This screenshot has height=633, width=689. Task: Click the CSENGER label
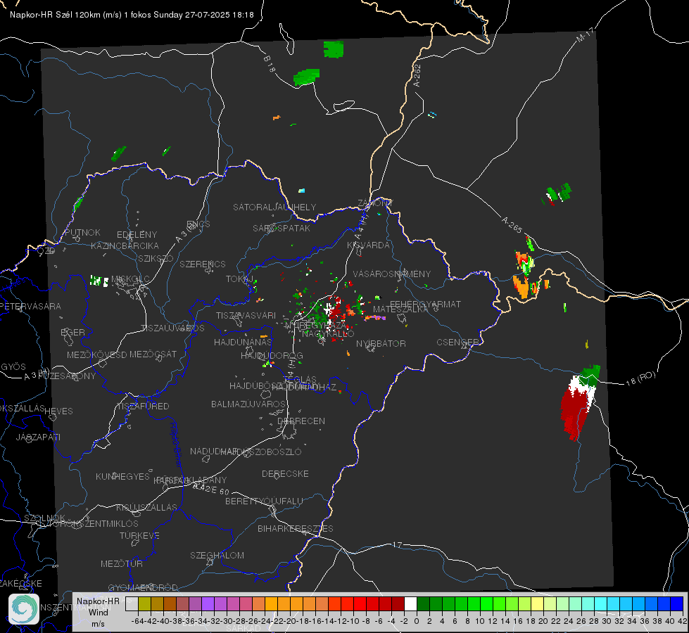click(457, 342)
